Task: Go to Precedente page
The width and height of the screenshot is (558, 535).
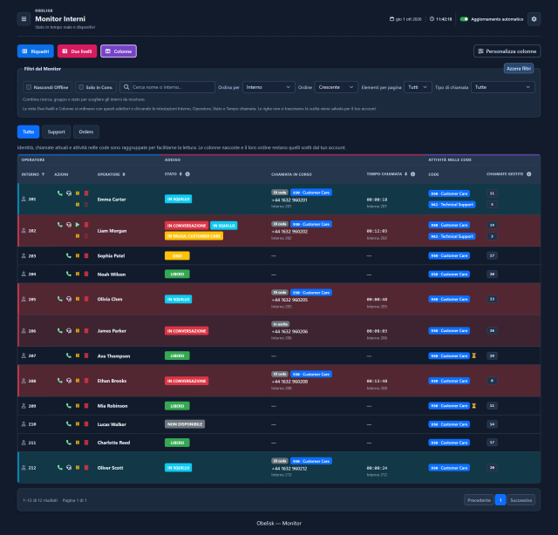Action: coord(479,500)
